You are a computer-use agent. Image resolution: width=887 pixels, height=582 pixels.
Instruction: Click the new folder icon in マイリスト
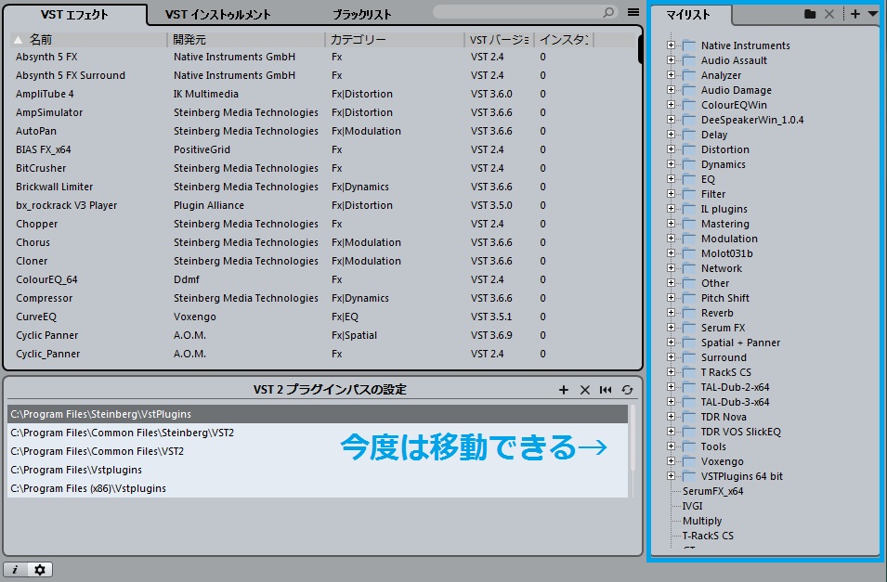click(810, 14)
